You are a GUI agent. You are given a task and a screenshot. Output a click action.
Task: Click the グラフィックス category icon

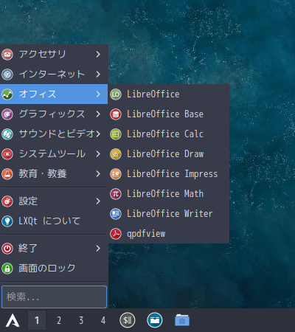coord(7,114)
